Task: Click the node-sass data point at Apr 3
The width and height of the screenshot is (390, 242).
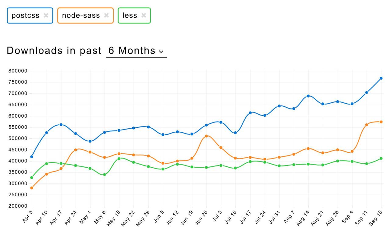Action: pyautogui.click(x=32, y=188)
